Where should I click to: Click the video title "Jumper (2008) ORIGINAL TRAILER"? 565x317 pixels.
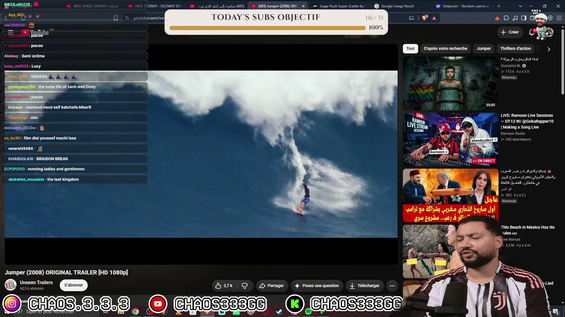(x=66, y=273)
